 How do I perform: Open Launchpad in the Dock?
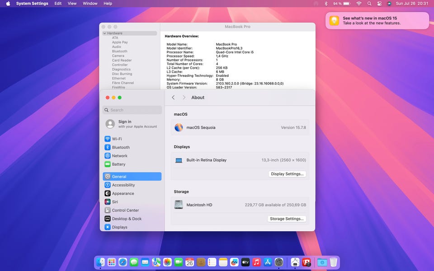(x=112, y=262)
